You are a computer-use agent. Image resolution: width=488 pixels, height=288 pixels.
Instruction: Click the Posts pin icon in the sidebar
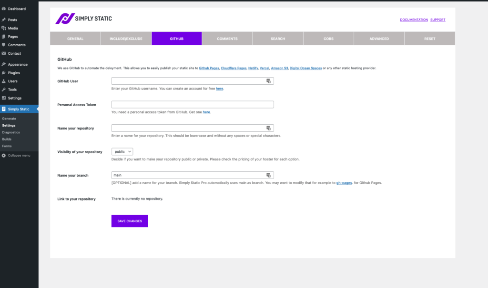tap(5, 19)
